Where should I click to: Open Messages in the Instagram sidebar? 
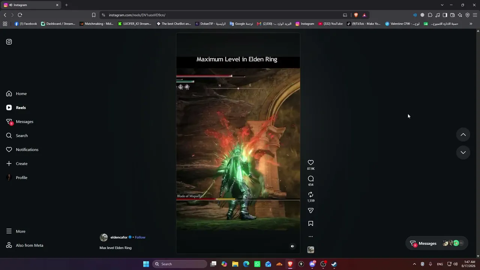coord(20,122)
